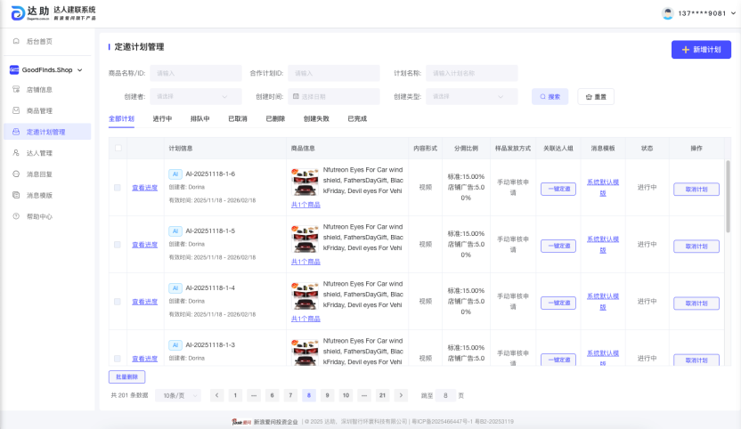This screenshot has width=741, height=429.
Task: Click the 消息模版 template icon in sidebar
Action: (16, 195)
